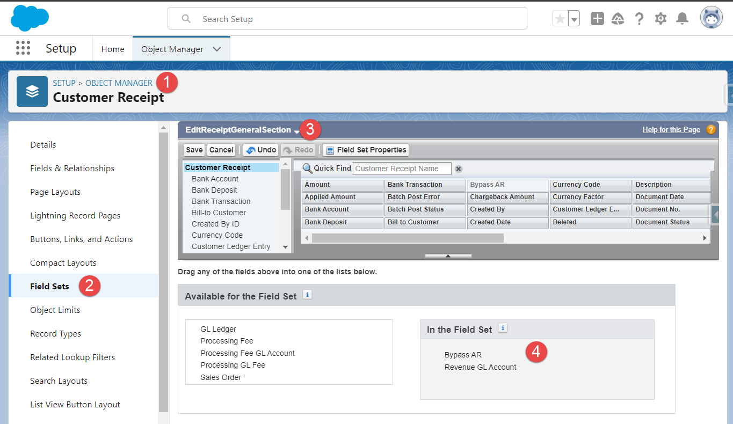The image size is (733, 424).
Task: Click the Batch Post Status palette field
Action: coord(425,209)
